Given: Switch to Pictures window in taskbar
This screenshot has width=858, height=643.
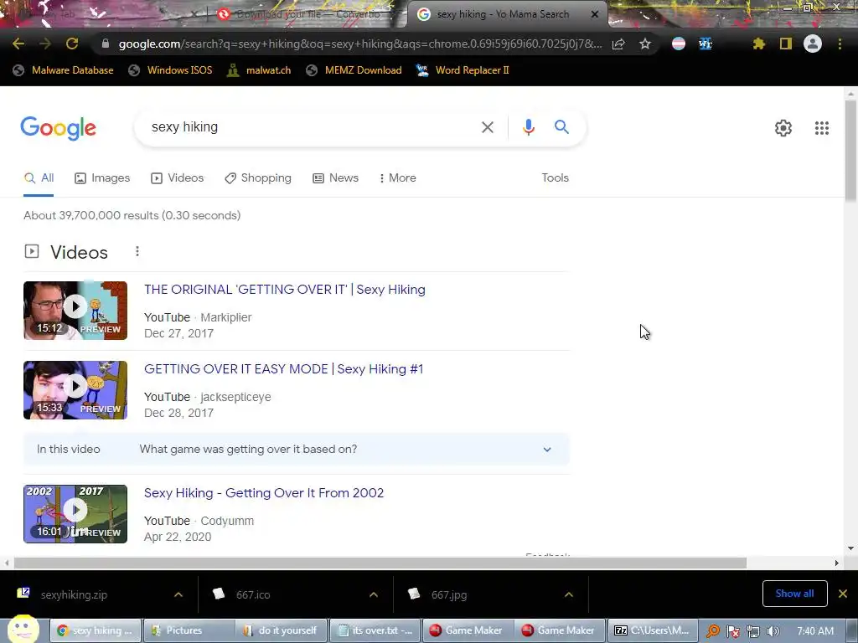Looking at the screenshot, I should 189,630.
